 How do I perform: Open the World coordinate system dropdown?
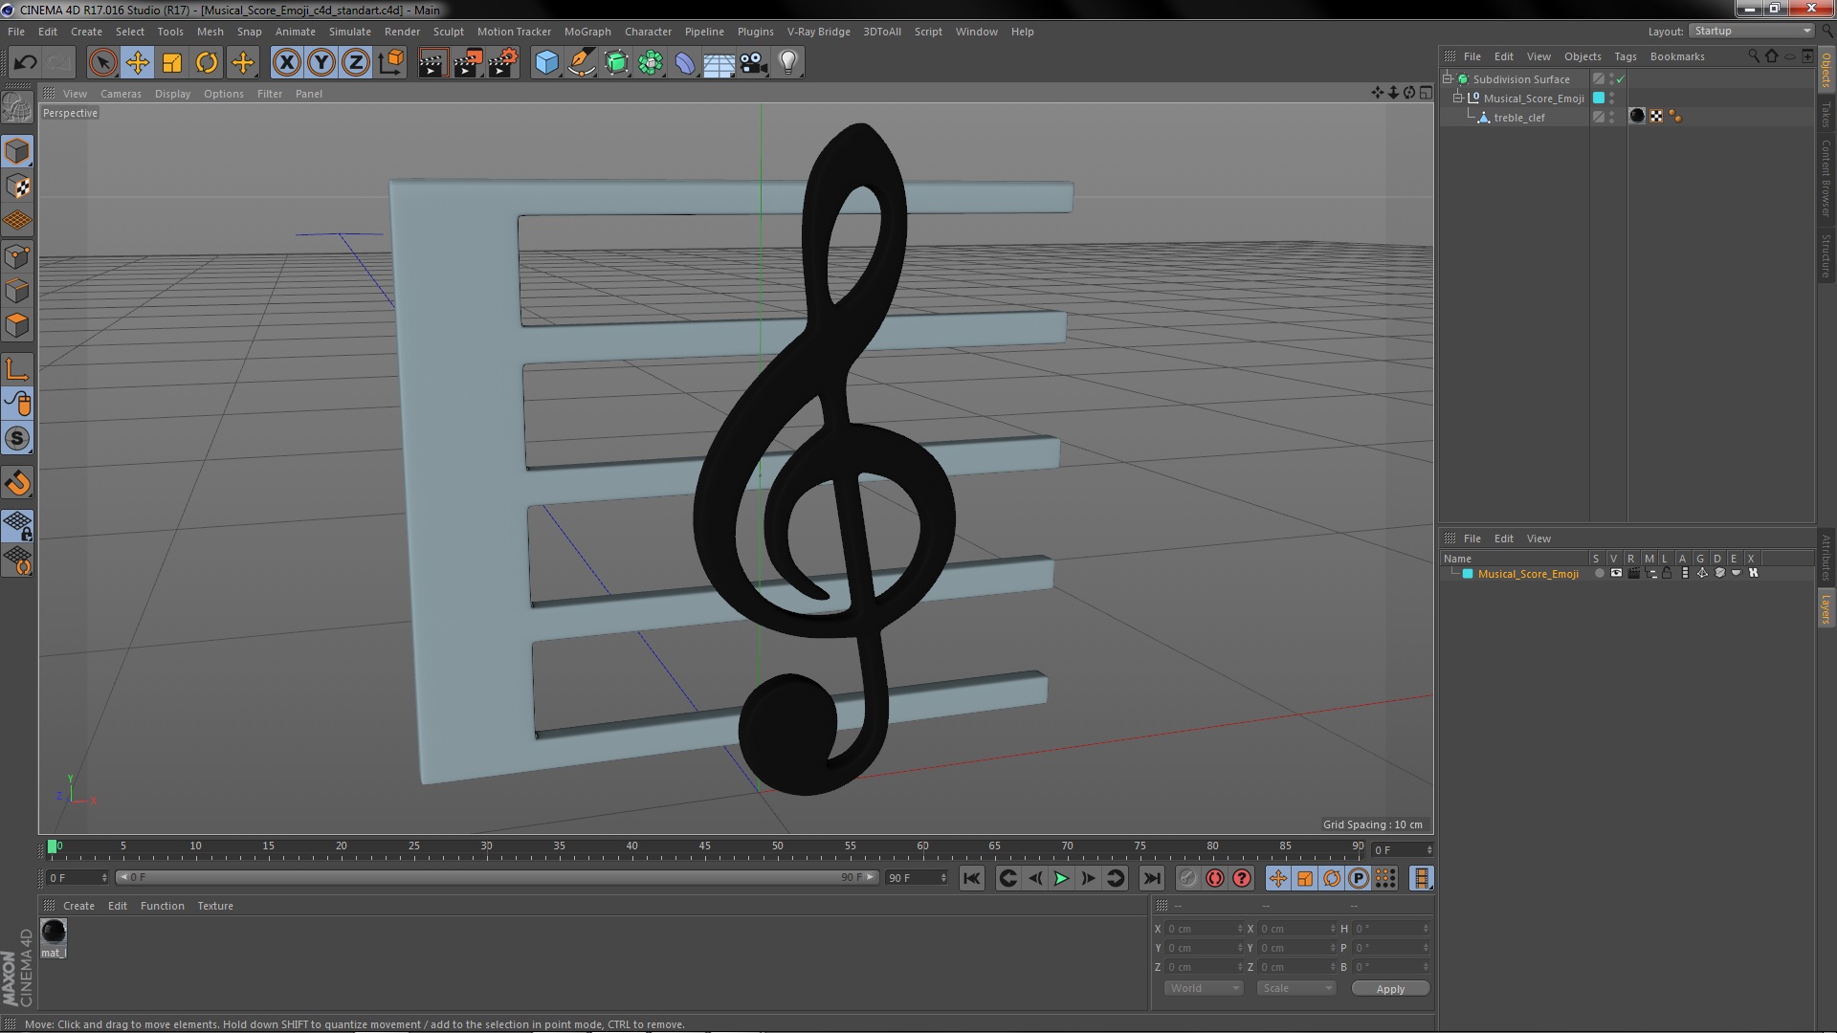click(x=1203, y=988)
